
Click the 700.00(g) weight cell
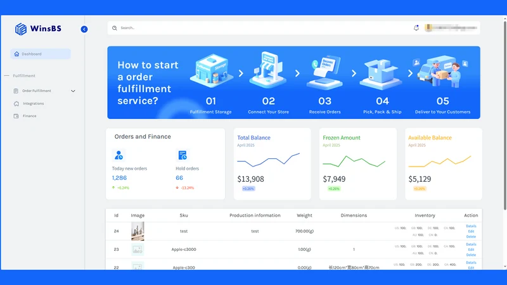pos(305,231)
